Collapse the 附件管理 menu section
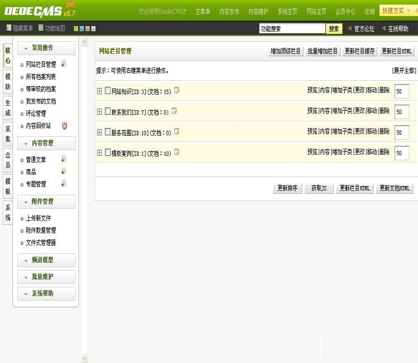This screenshot has height=363, width=418. pyautogui.click(x=46, y=202)
